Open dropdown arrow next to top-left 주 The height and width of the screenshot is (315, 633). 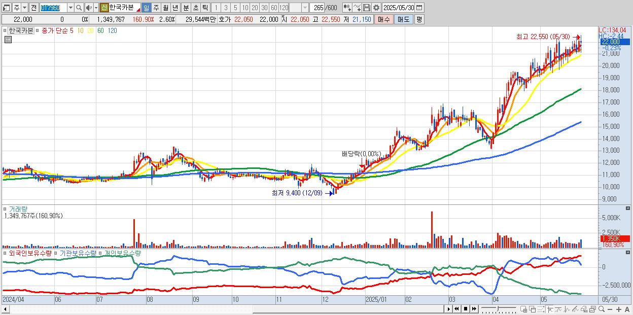coord(24,8)
